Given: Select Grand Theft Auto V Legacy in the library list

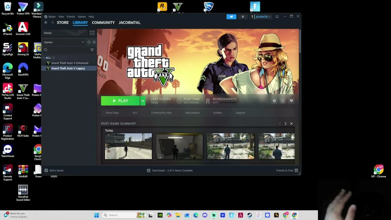Looking at the screenshot, I should [69, 68].
